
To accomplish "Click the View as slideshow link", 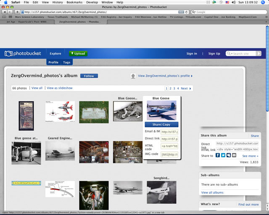I will [60, 88].
